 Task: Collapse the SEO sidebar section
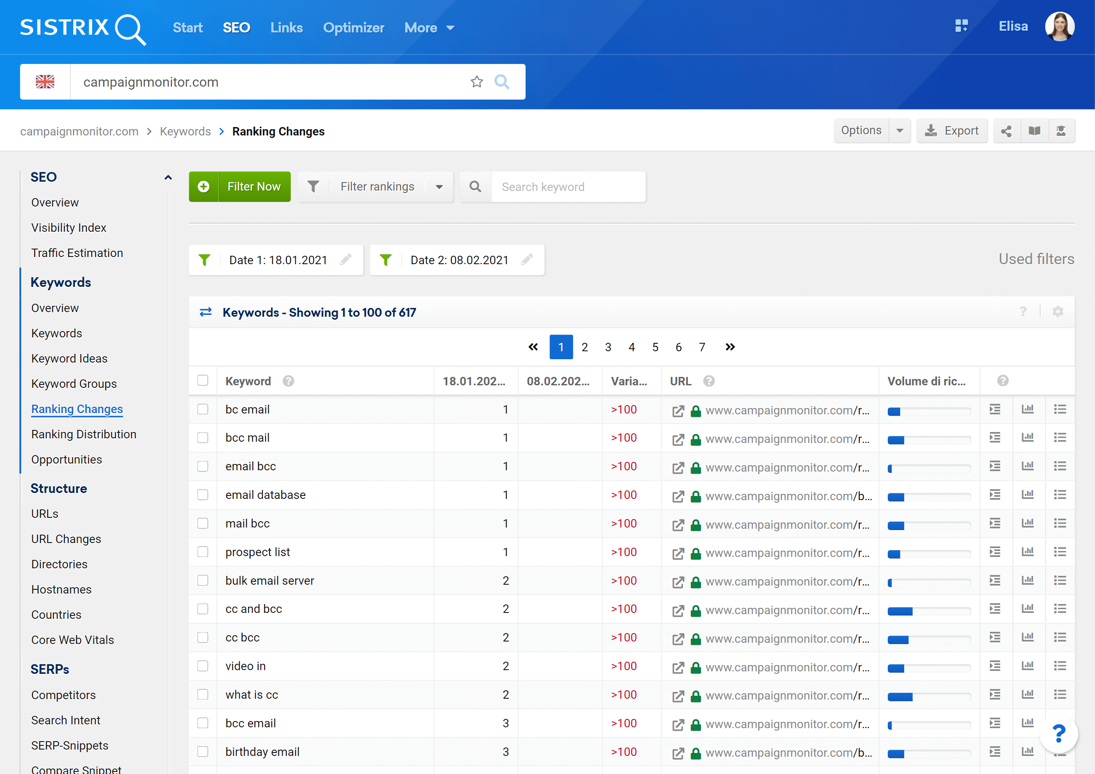tap(168, 177)
